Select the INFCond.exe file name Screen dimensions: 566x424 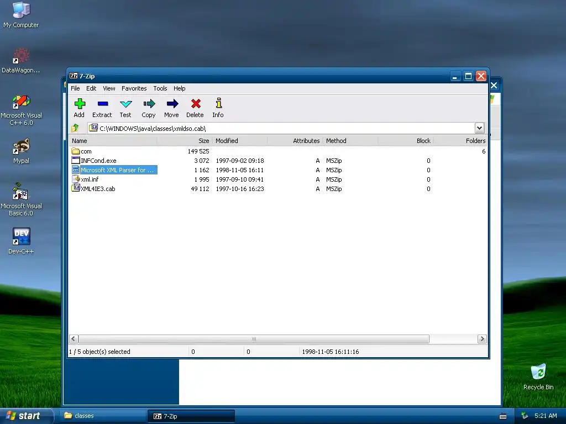pos(98,161)
